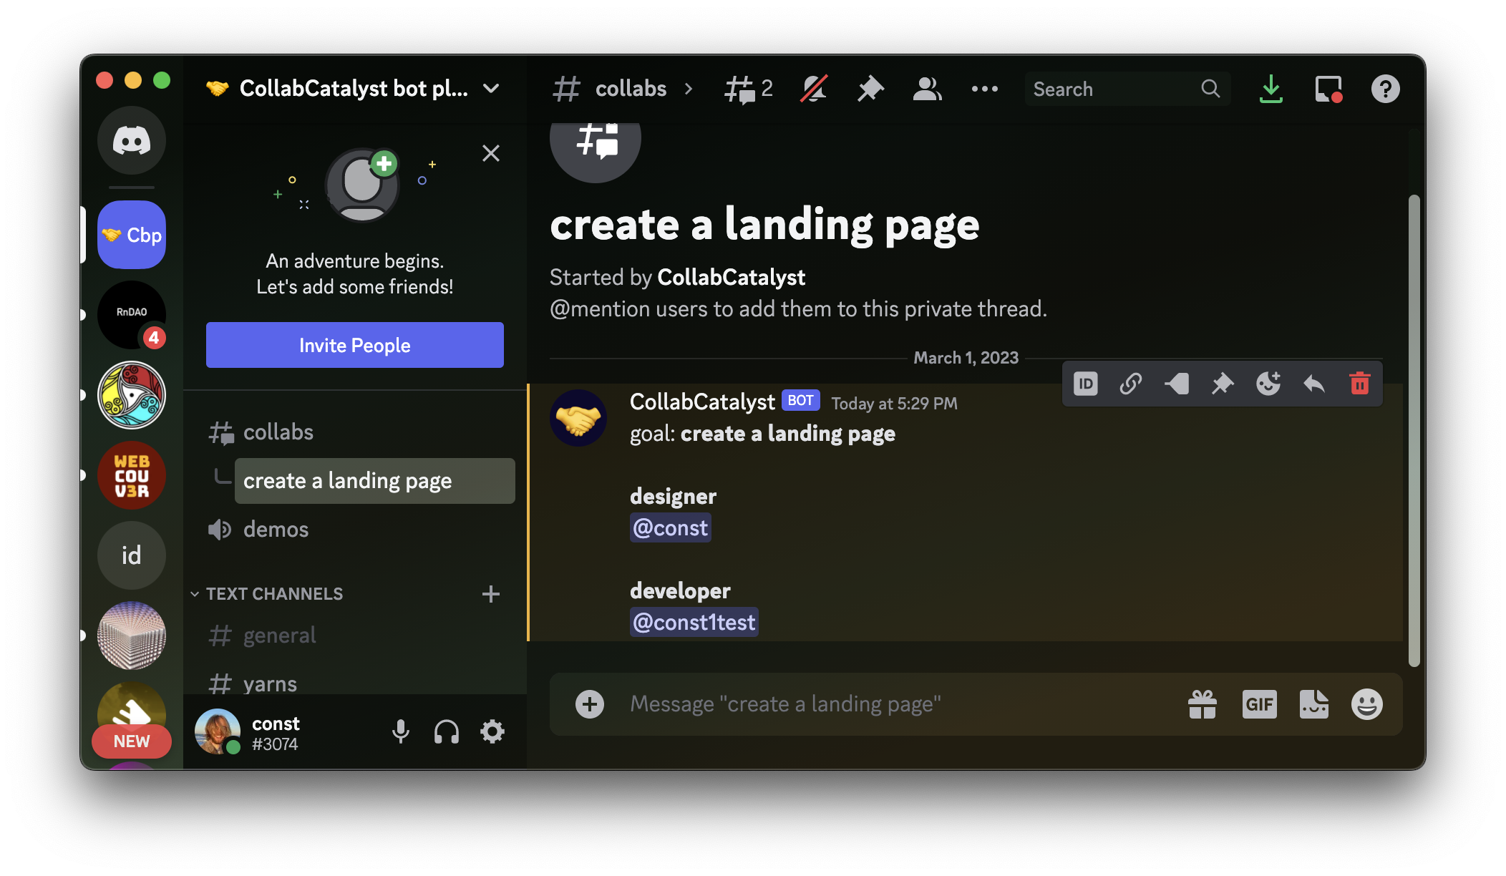Mark message unread in the hover toolbar
1506x876 pixels.
click(1177, 384)
